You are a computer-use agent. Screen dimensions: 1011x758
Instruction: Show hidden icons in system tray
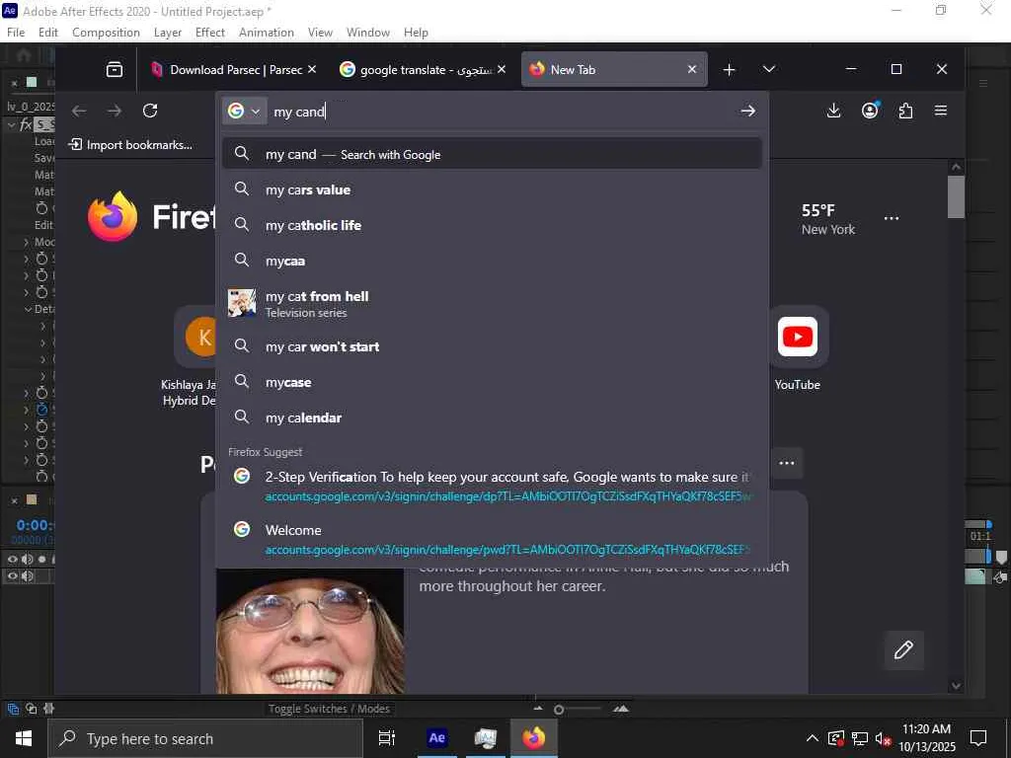tap(813, 738)
